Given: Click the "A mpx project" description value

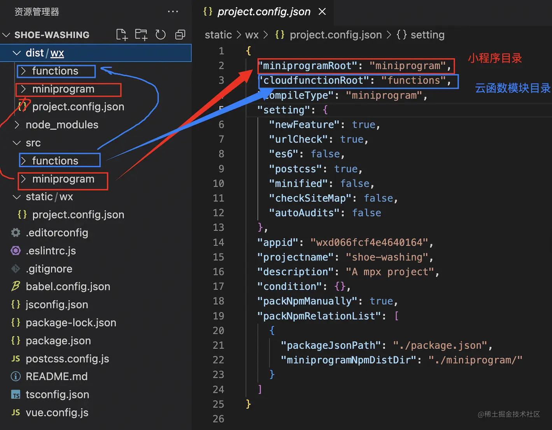Looking at the screenshot, I should click(x=390, y=272).
